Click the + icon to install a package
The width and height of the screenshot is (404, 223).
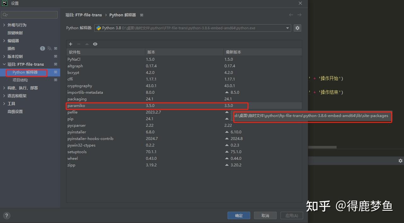(x=70, y=44)
